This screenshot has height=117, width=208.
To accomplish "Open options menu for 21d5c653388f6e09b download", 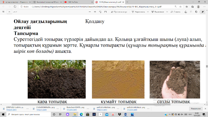I will tap(57, 109).
